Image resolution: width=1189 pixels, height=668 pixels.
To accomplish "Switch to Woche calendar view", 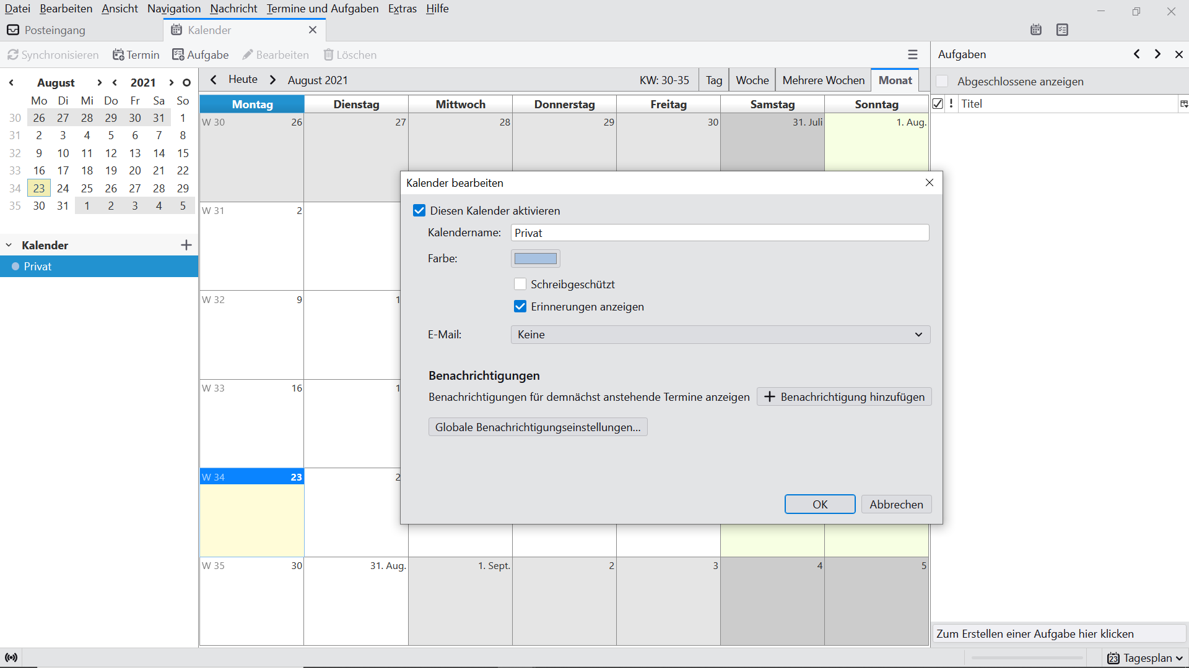I will click(752, 80).
